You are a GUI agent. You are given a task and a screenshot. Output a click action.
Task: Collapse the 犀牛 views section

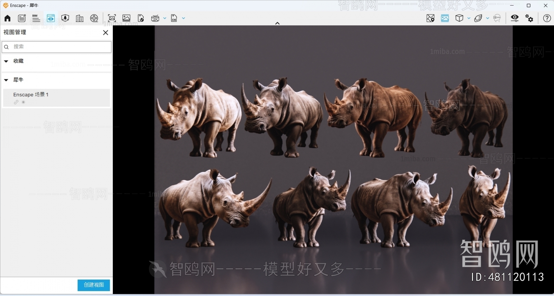(x=6, y=80)
